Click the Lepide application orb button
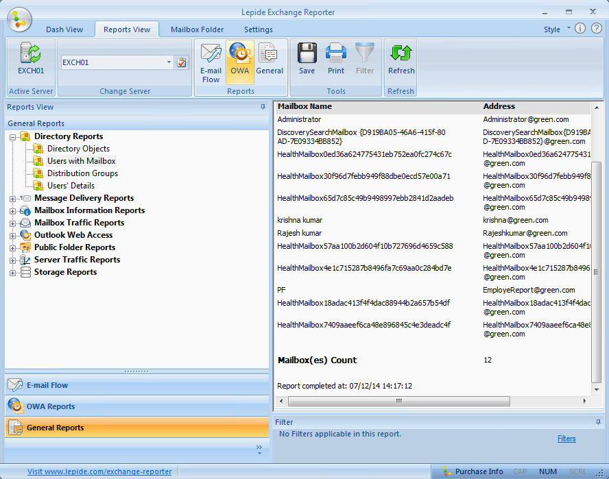 (x=19, y=19)
